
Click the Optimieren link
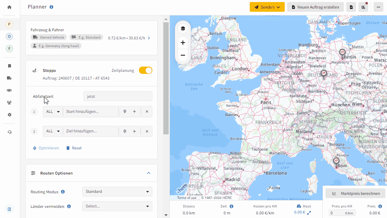(x=46, y=148)
